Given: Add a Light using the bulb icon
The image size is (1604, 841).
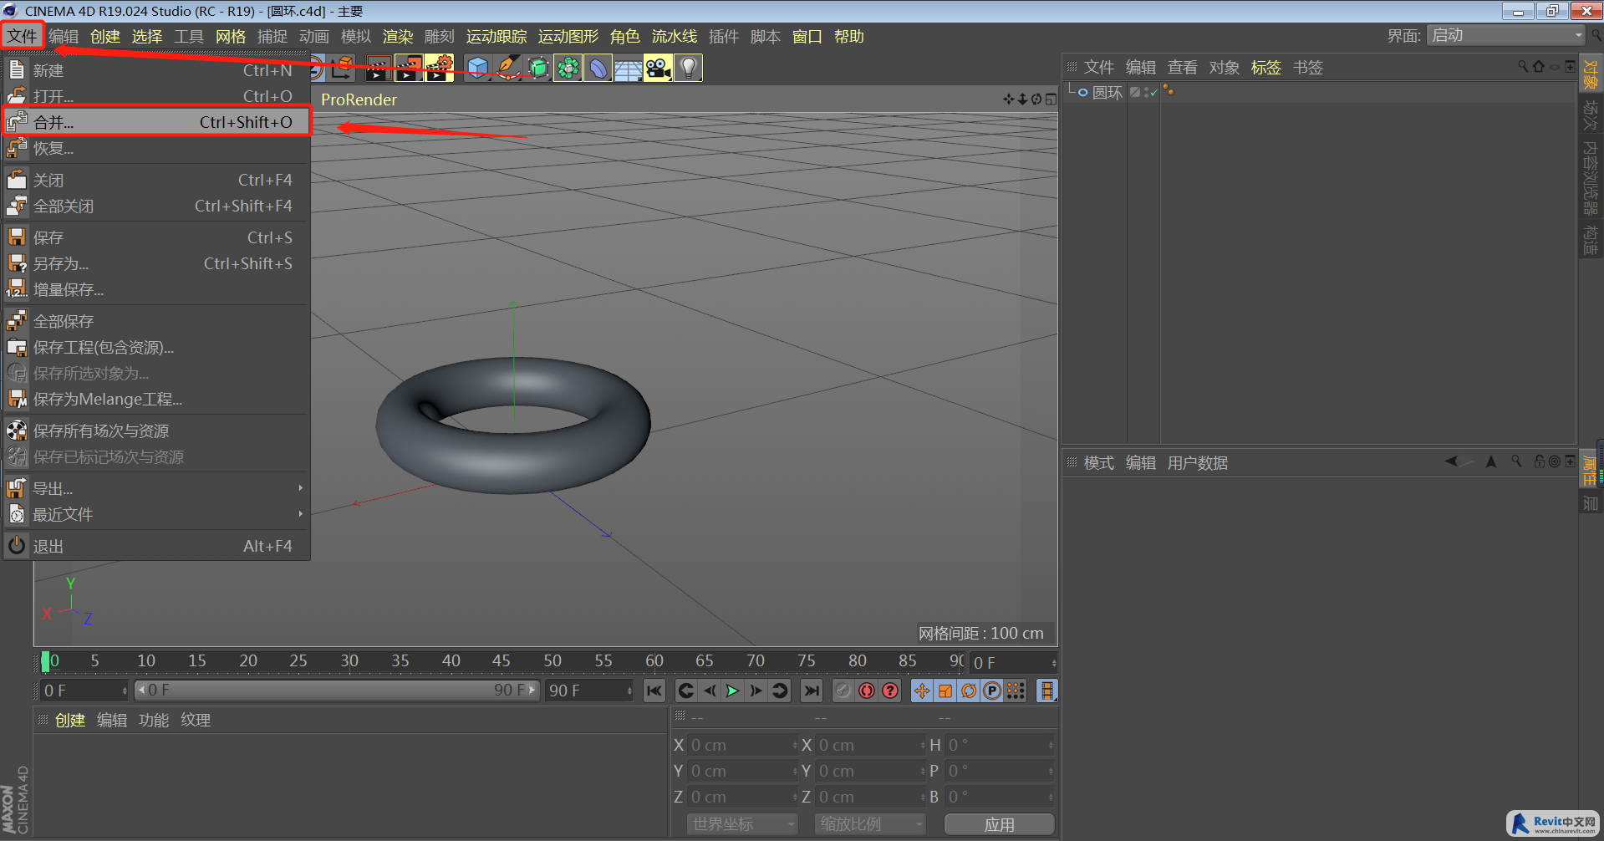Looking at the screenshot, I should click(688, 69).
